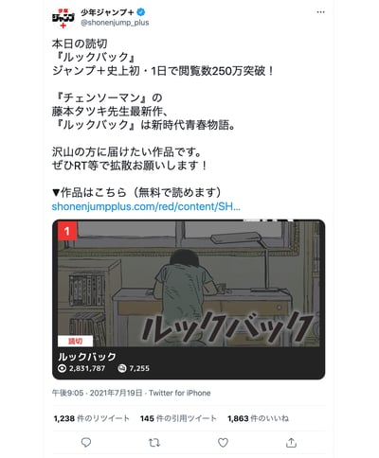Open the ルックバック manga card image
Screen dimensions: 379x458
click(189, 283)
